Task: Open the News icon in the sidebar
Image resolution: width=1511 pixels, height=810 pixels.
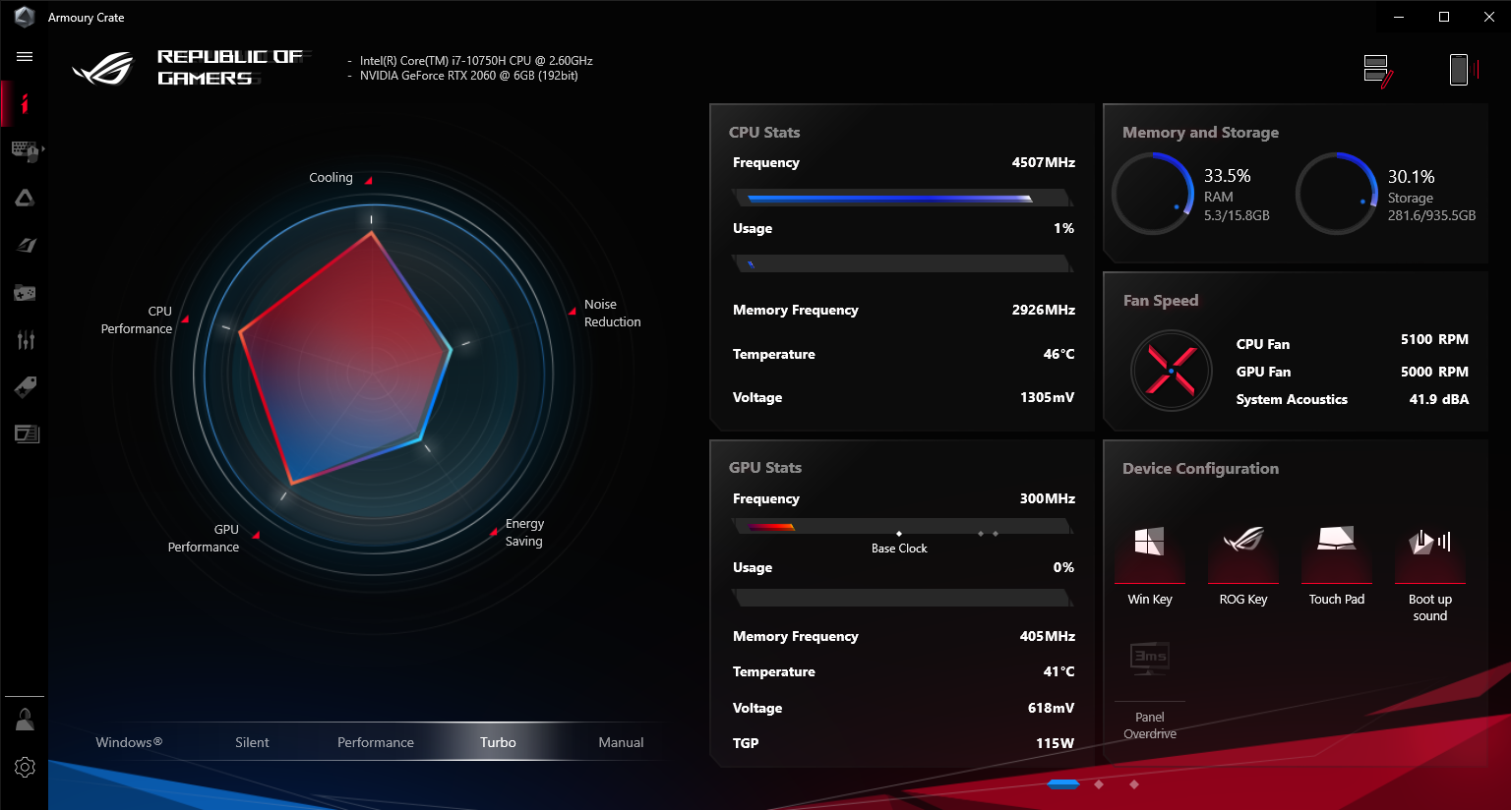Action: (x=26, y=434)
